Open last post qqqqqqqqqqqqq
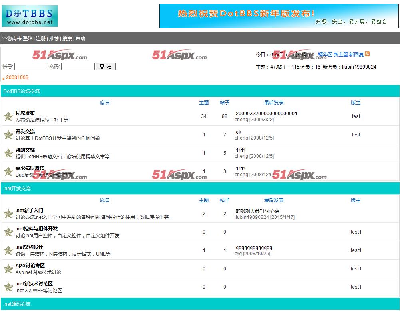This screenshot has width=400, height=311. click(x=254, y=248)
